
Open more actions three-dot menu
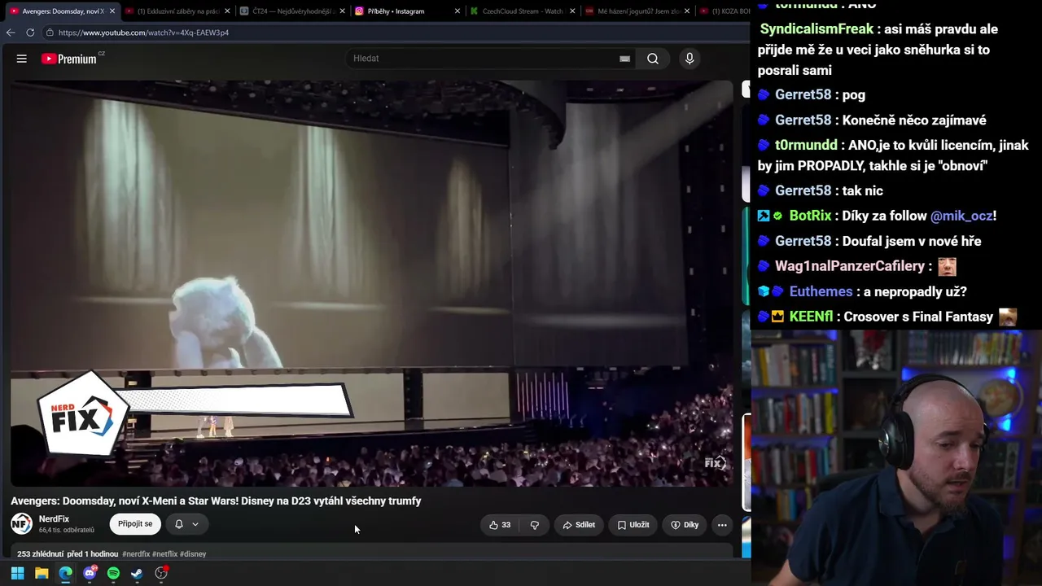point(722,525)
